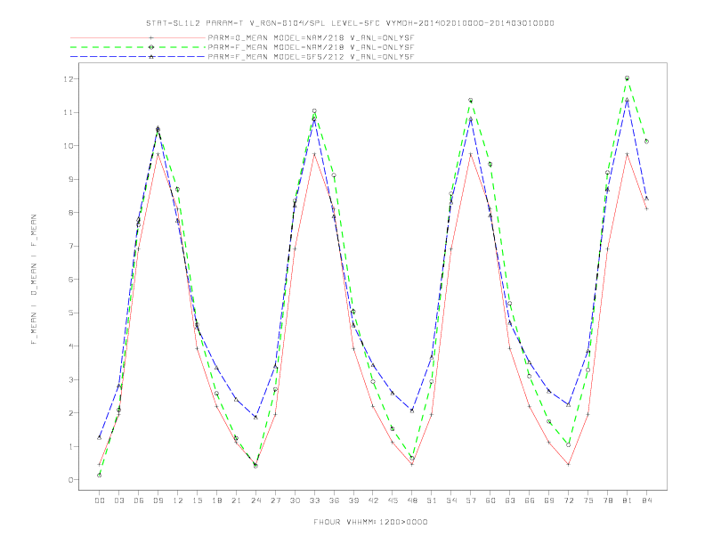Click x-axis tick label 15
Image resolution: width=705 pixels, height=545 pixels.
point(197,500)
